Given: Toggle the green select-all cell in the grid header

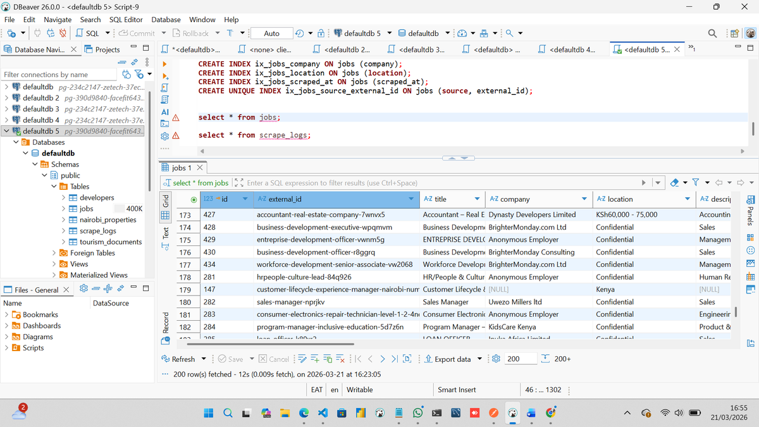Looking at the screenshot, I should click(194, 199).
